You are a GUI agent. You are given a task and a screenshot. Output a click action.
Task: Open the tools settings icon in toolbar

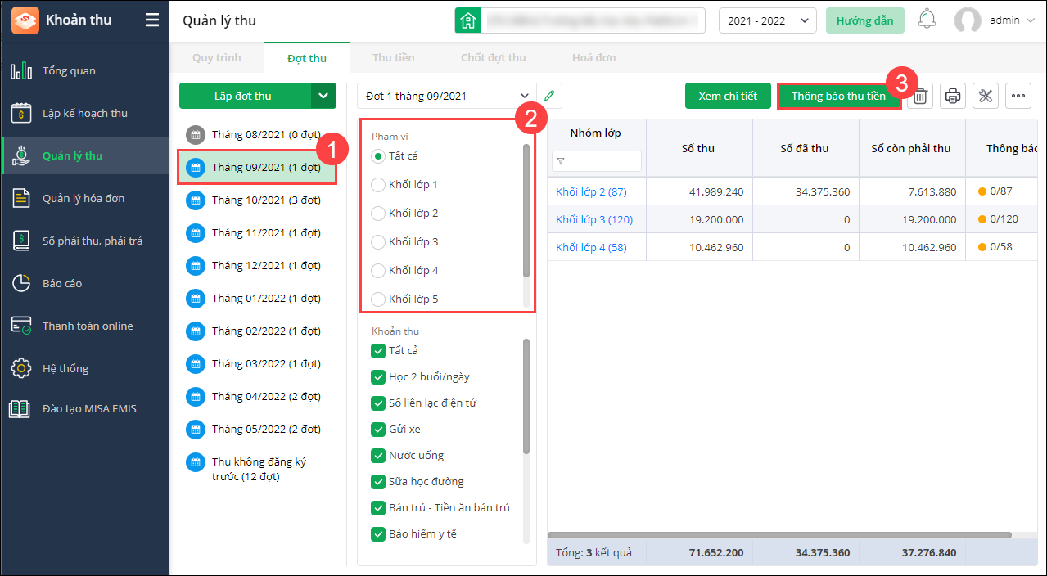[x=986, y=96]
